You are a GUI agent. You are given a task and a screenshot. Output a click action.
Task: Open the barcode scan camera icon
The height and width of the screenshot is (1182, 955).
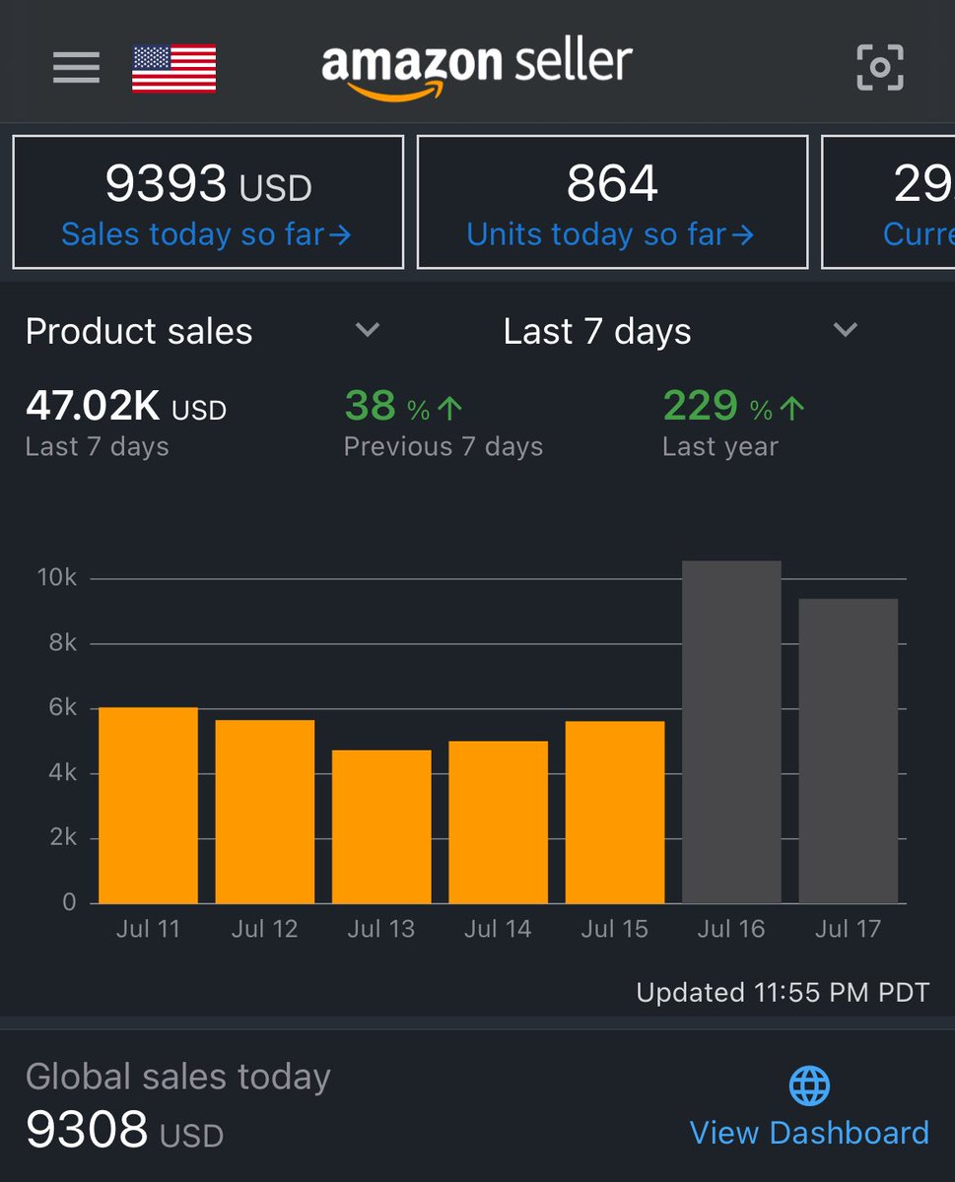[879, 67]
